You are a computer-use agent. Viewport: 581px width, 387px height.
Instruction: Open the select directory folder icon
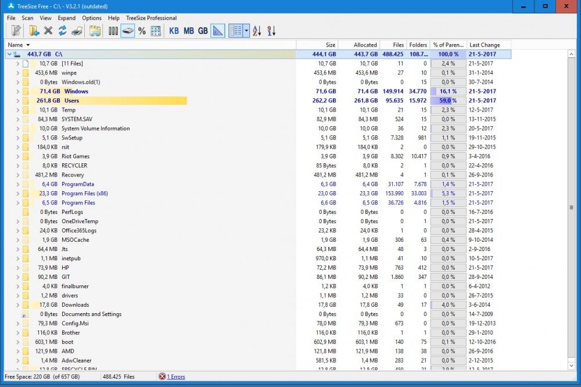coord(34,31)
